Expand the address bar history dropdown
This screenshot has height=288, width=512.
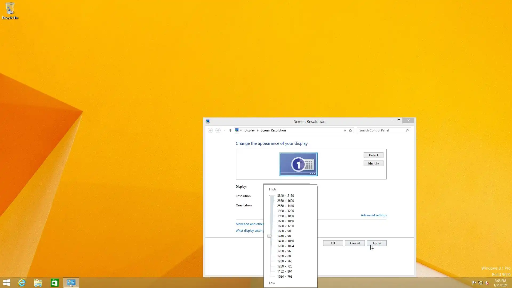pyautogui.click(x=345, y=130)
